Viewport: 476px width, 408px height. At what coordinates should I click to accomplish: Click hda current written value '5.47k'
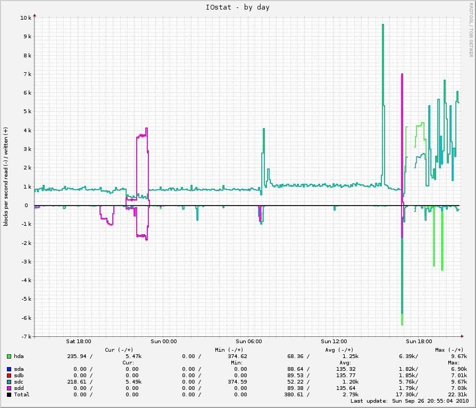(133, 356)
